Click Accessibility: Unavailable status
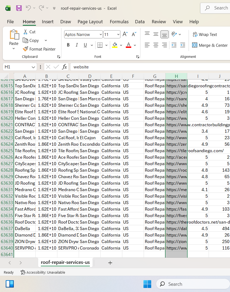The height and width of the screenshot is (292, 230). [43, 273]
